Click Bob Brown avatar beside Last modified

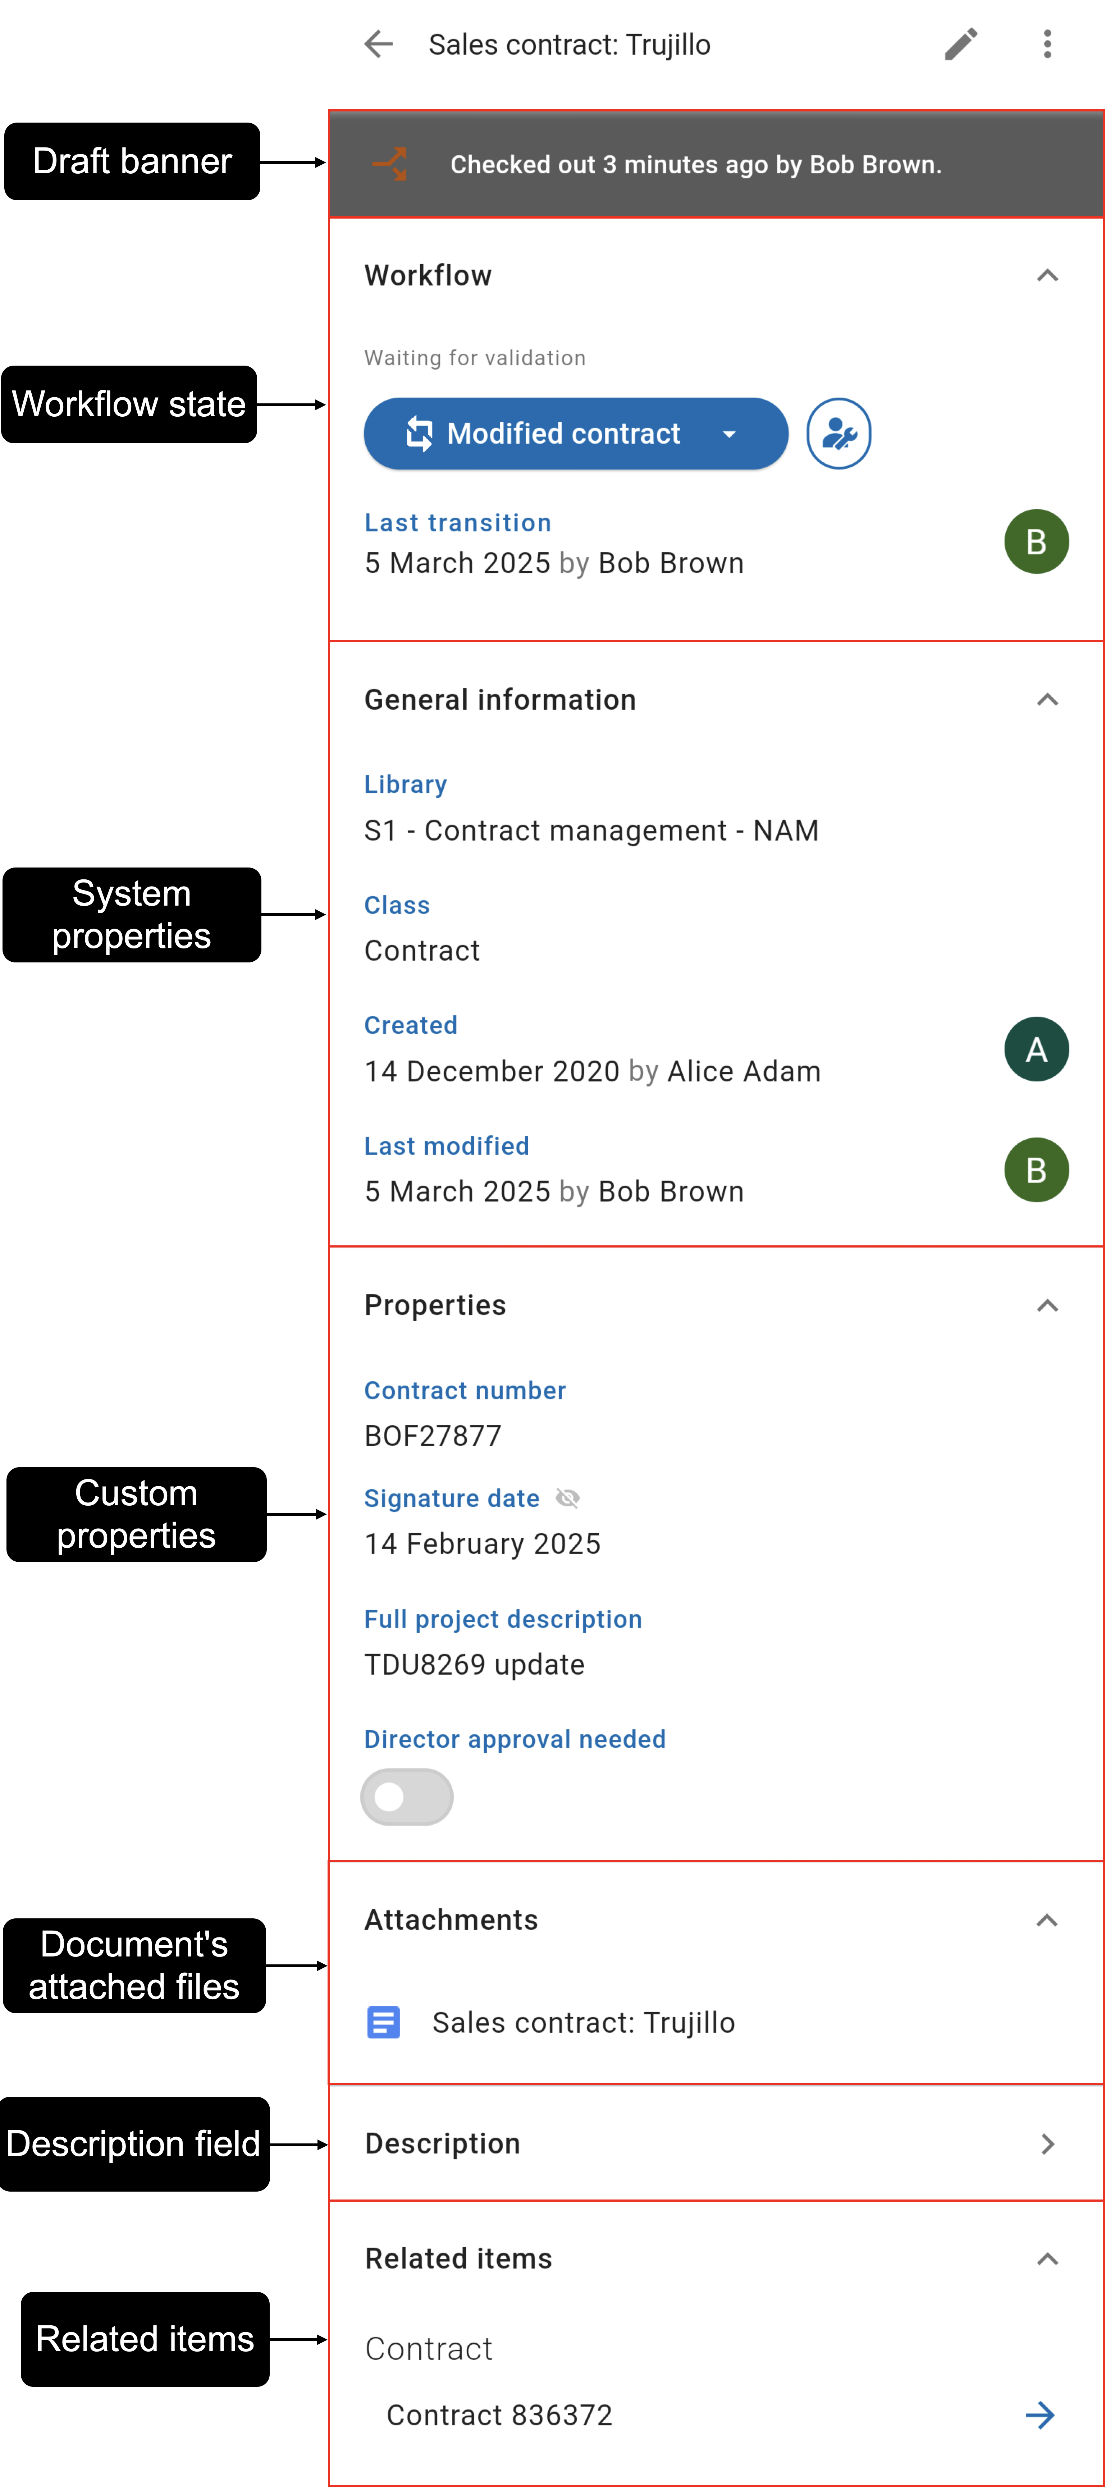pos(1036,1170)
